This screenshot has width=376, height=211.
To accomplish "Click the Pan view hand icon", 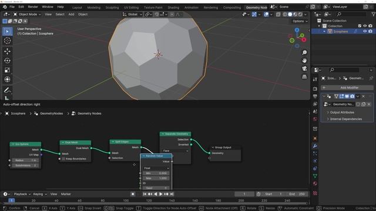I will (304, 60).
